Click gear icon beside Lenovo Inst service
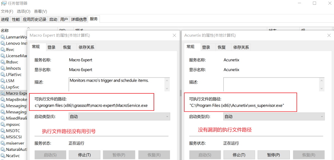 pyautogui.click(x=3, y=43)
